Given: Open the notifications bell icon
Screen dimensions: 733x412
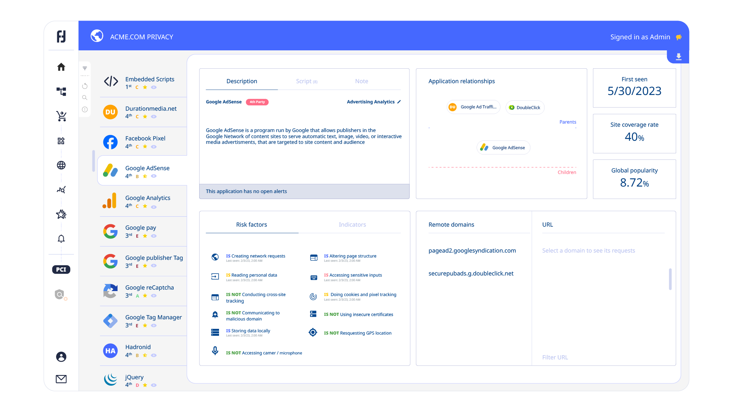Looking at the screenshot, I should point(61,239).
